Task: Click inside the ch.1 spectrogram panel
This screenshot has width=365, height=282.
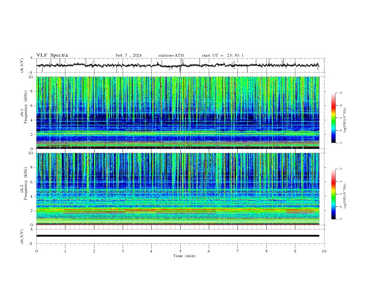Action: coord(177,112)
